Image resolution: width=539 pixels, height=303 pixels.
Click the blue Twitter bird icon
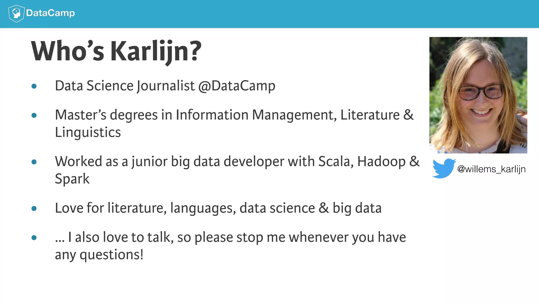point(444,168)
